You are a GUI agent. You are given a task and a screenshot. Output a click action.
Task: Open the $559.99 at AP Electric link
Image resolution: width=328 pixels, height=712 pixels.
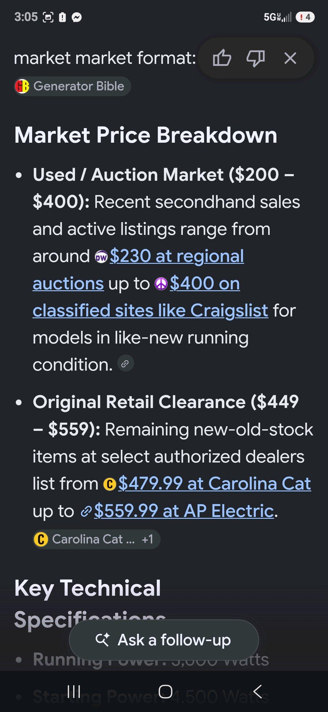[x=184, y=511]
